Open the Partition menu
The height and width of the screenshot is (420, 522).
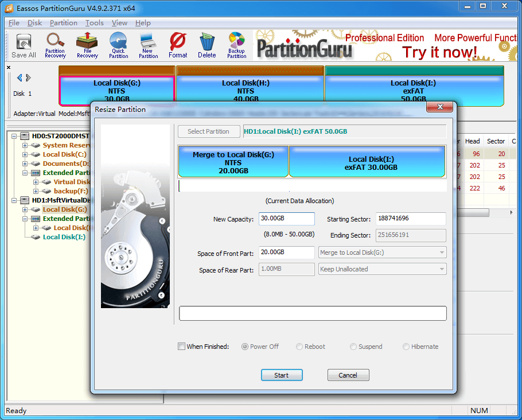(63, 23)
